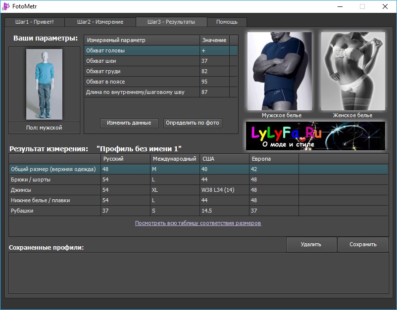Click inside the Сохраненные профили list
The image size is (397, 310).
(198, 273)
